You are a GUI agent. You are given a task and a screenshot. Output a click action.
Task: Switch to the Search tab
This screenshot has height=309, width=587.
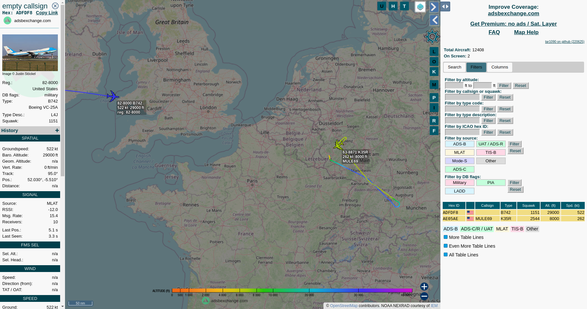454,67
